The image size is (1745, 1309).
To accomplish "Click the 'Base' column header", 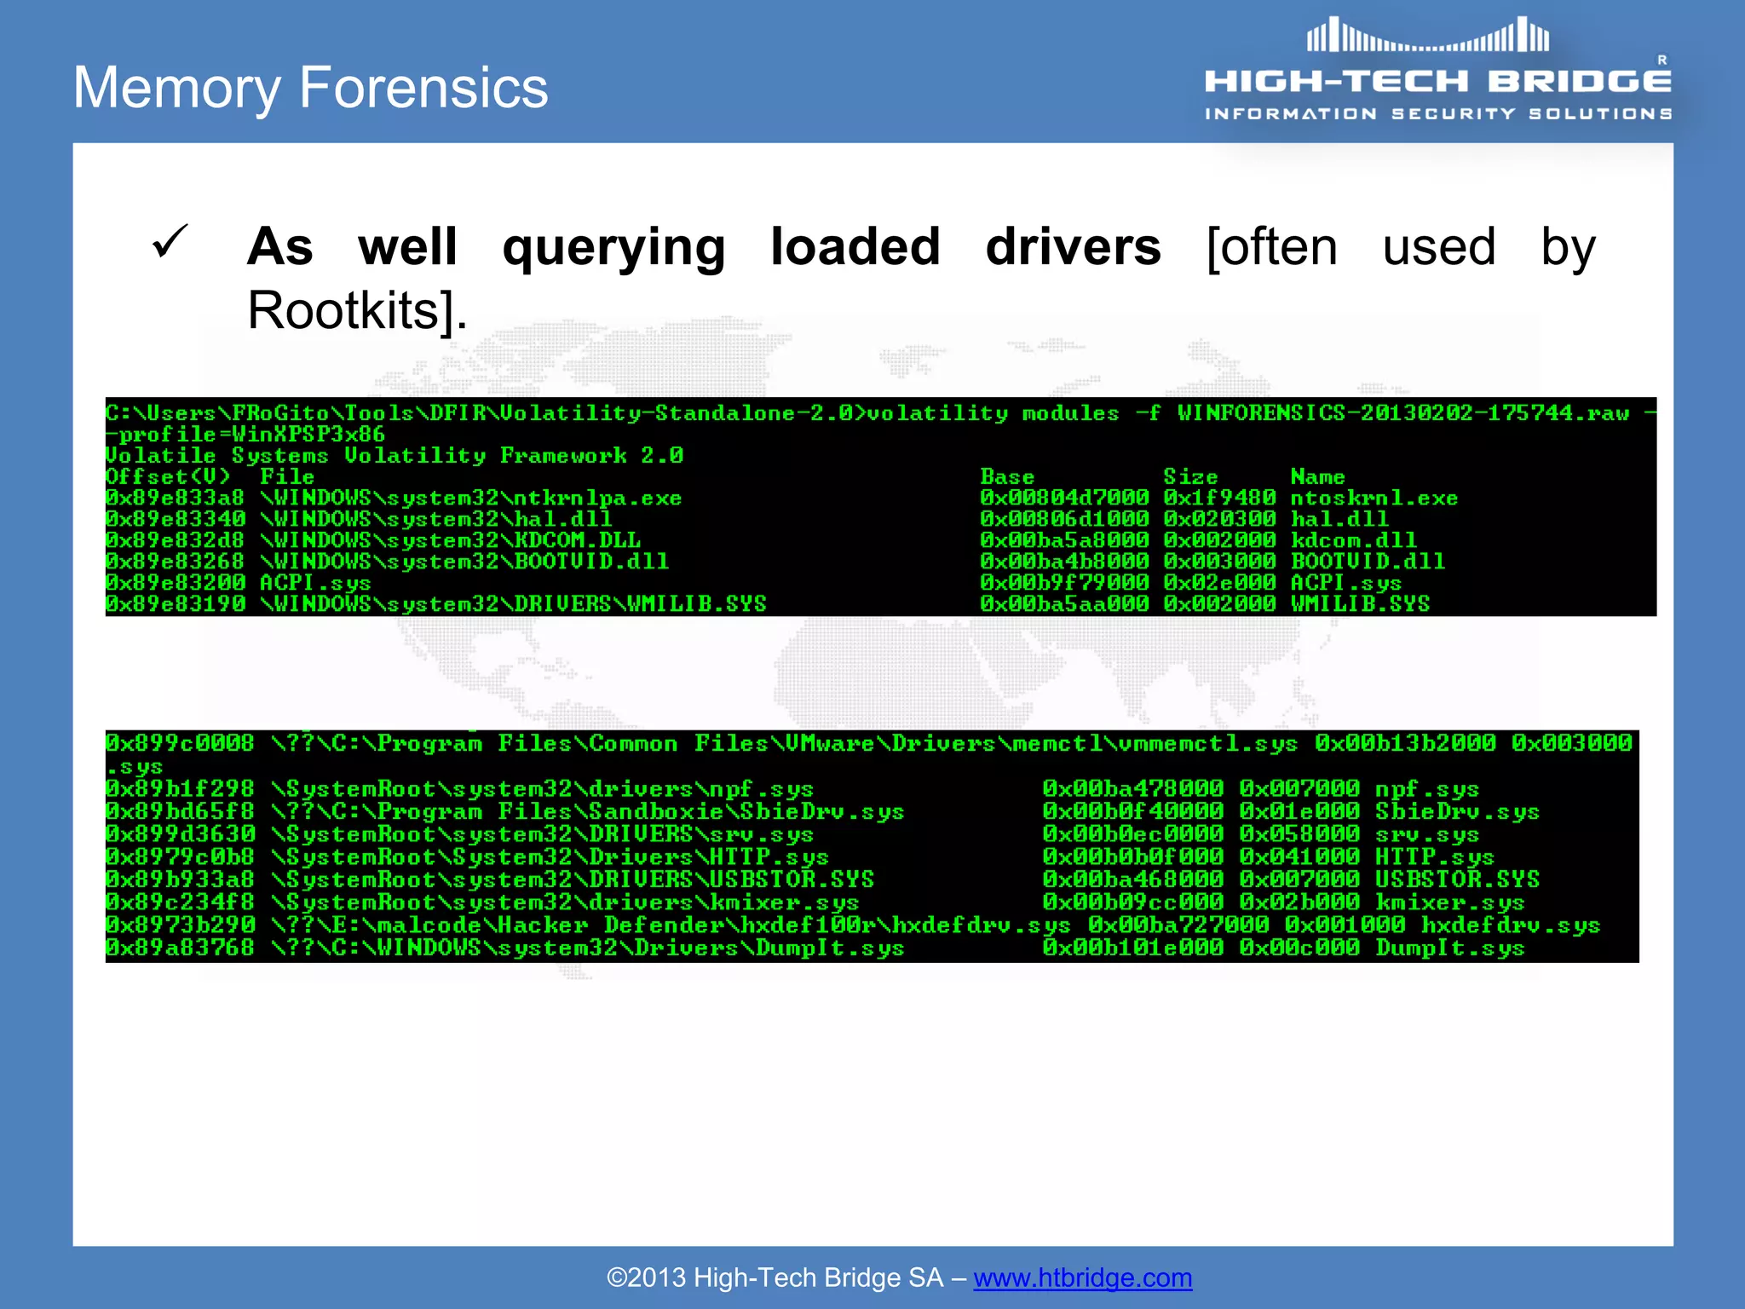I will [x=1007, y=476].
